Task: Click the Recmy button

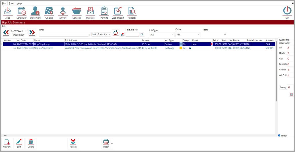Action: click(x=283, y=87)
